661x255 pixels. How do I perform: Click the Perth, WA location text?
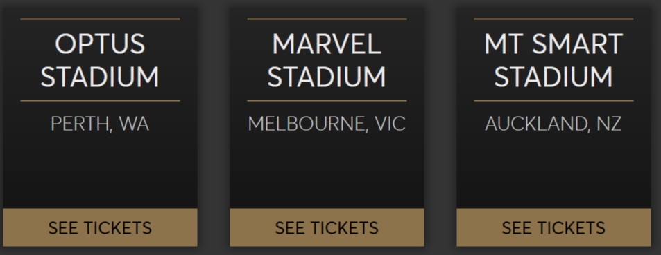(100, 124)
